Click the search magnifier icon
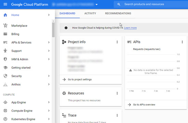This screenshot has width=188, height=123. pos(119,4)
